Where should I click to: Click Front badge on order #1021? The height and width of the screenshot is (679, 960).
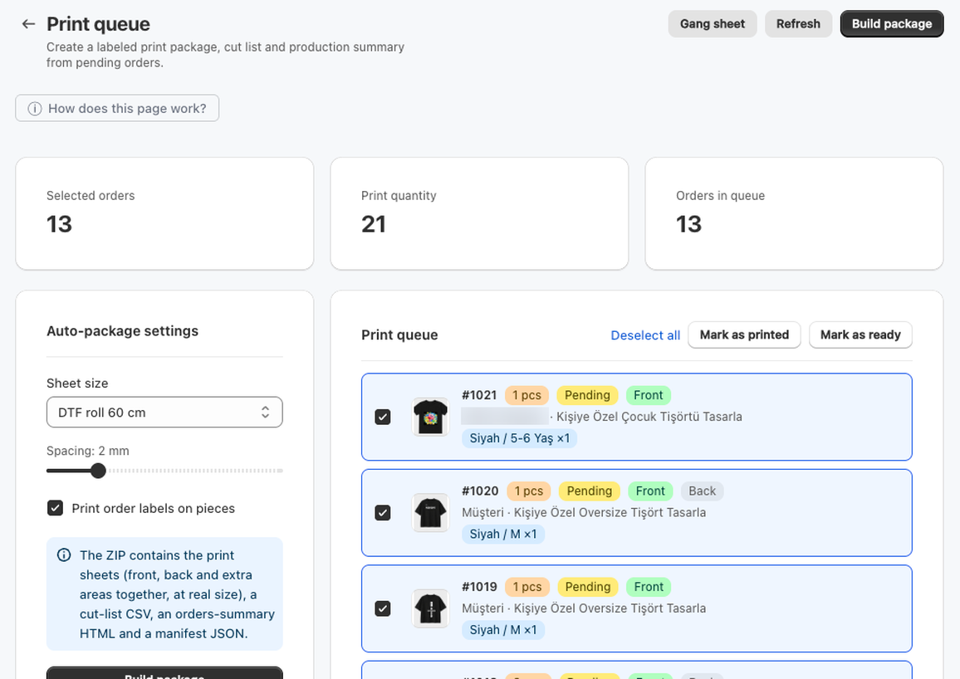pyautogui.click(x=648, y=395)
